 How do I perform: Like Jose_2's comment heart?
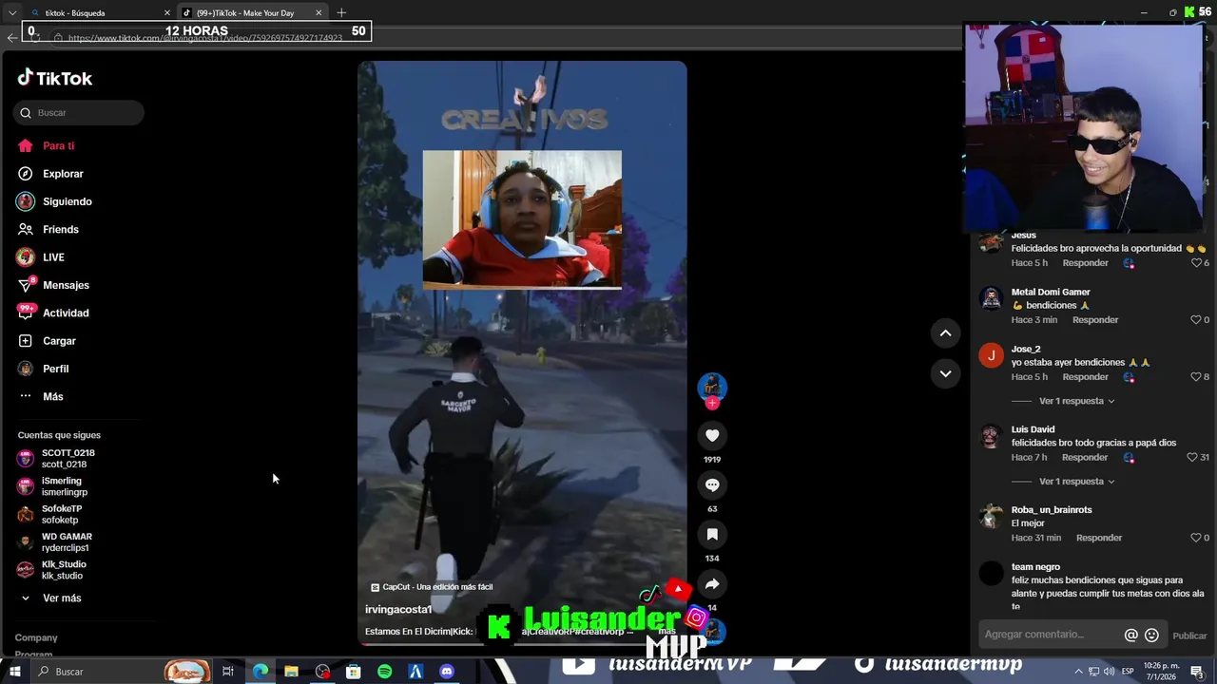[1196, 377]
